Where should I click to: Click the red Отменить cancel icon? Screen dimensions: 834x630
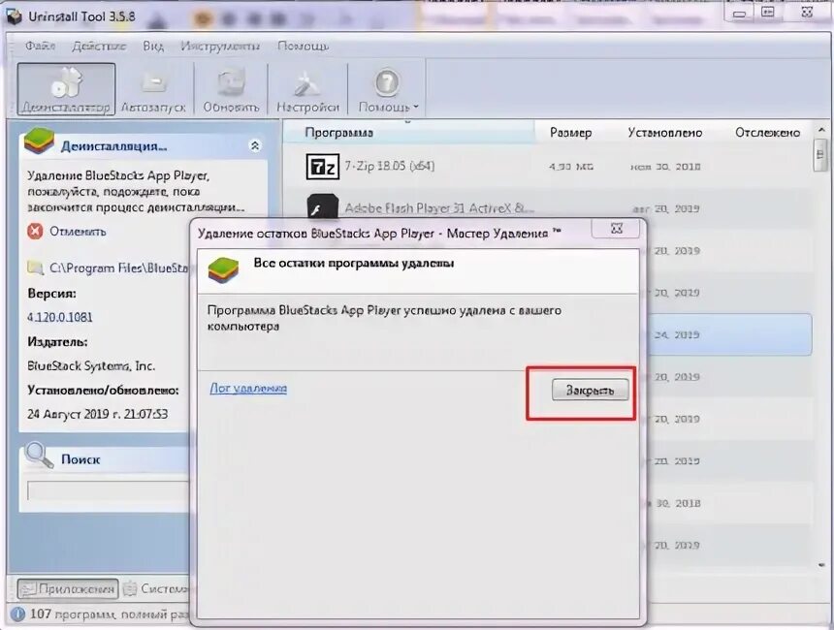point(35,232)
